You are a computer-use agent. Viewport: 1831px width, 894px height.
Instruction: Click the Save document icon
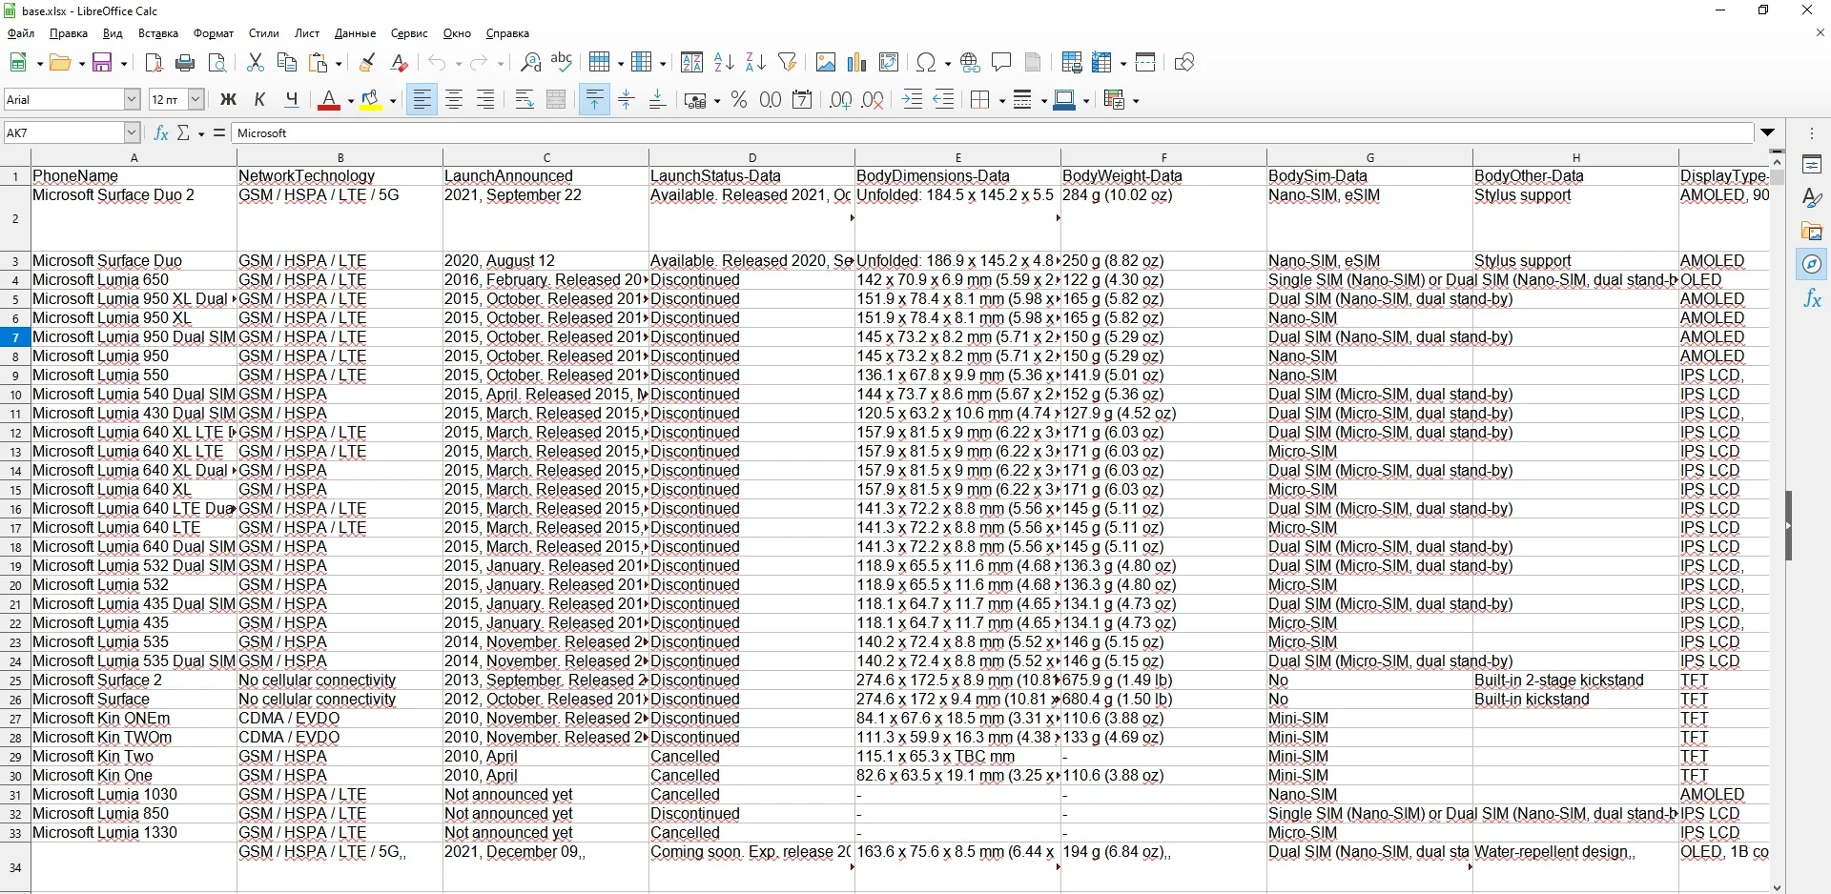coord(103,63)
